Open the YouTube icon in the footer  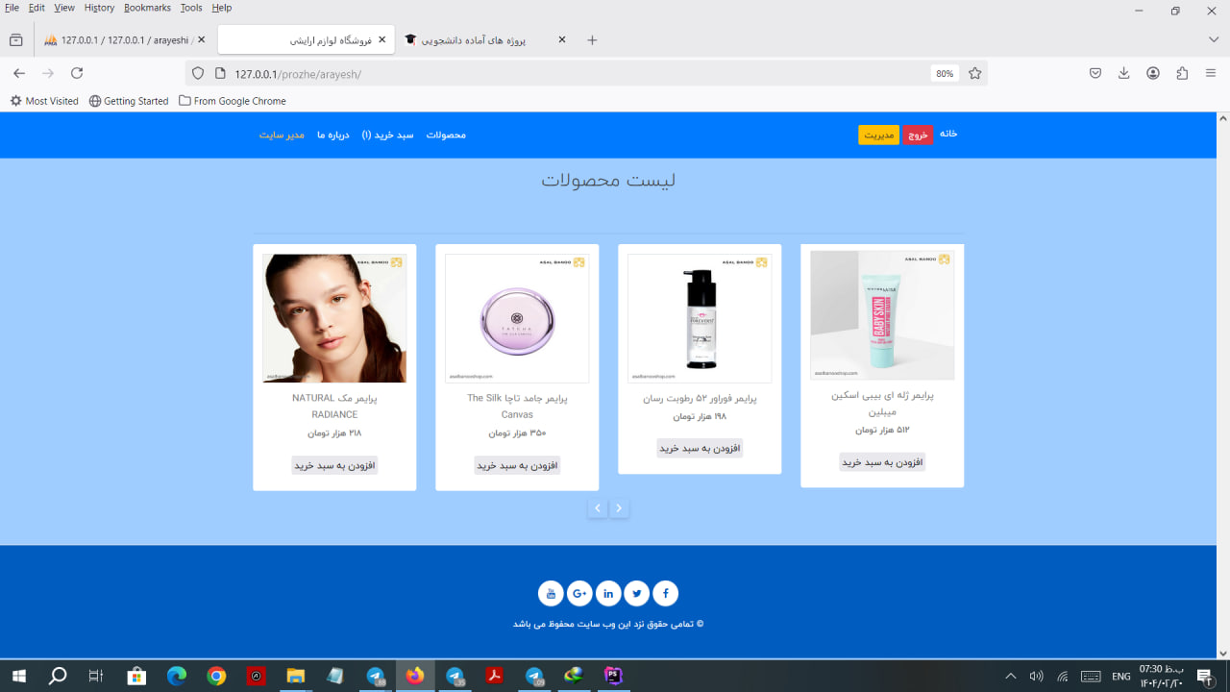551,593
